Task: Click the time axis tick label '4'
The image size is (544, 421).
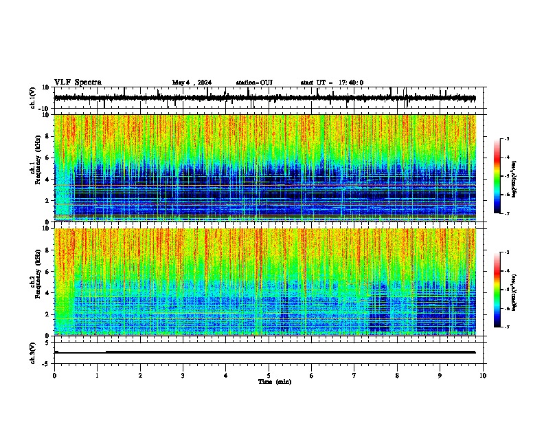Action: tap(226, 376)
